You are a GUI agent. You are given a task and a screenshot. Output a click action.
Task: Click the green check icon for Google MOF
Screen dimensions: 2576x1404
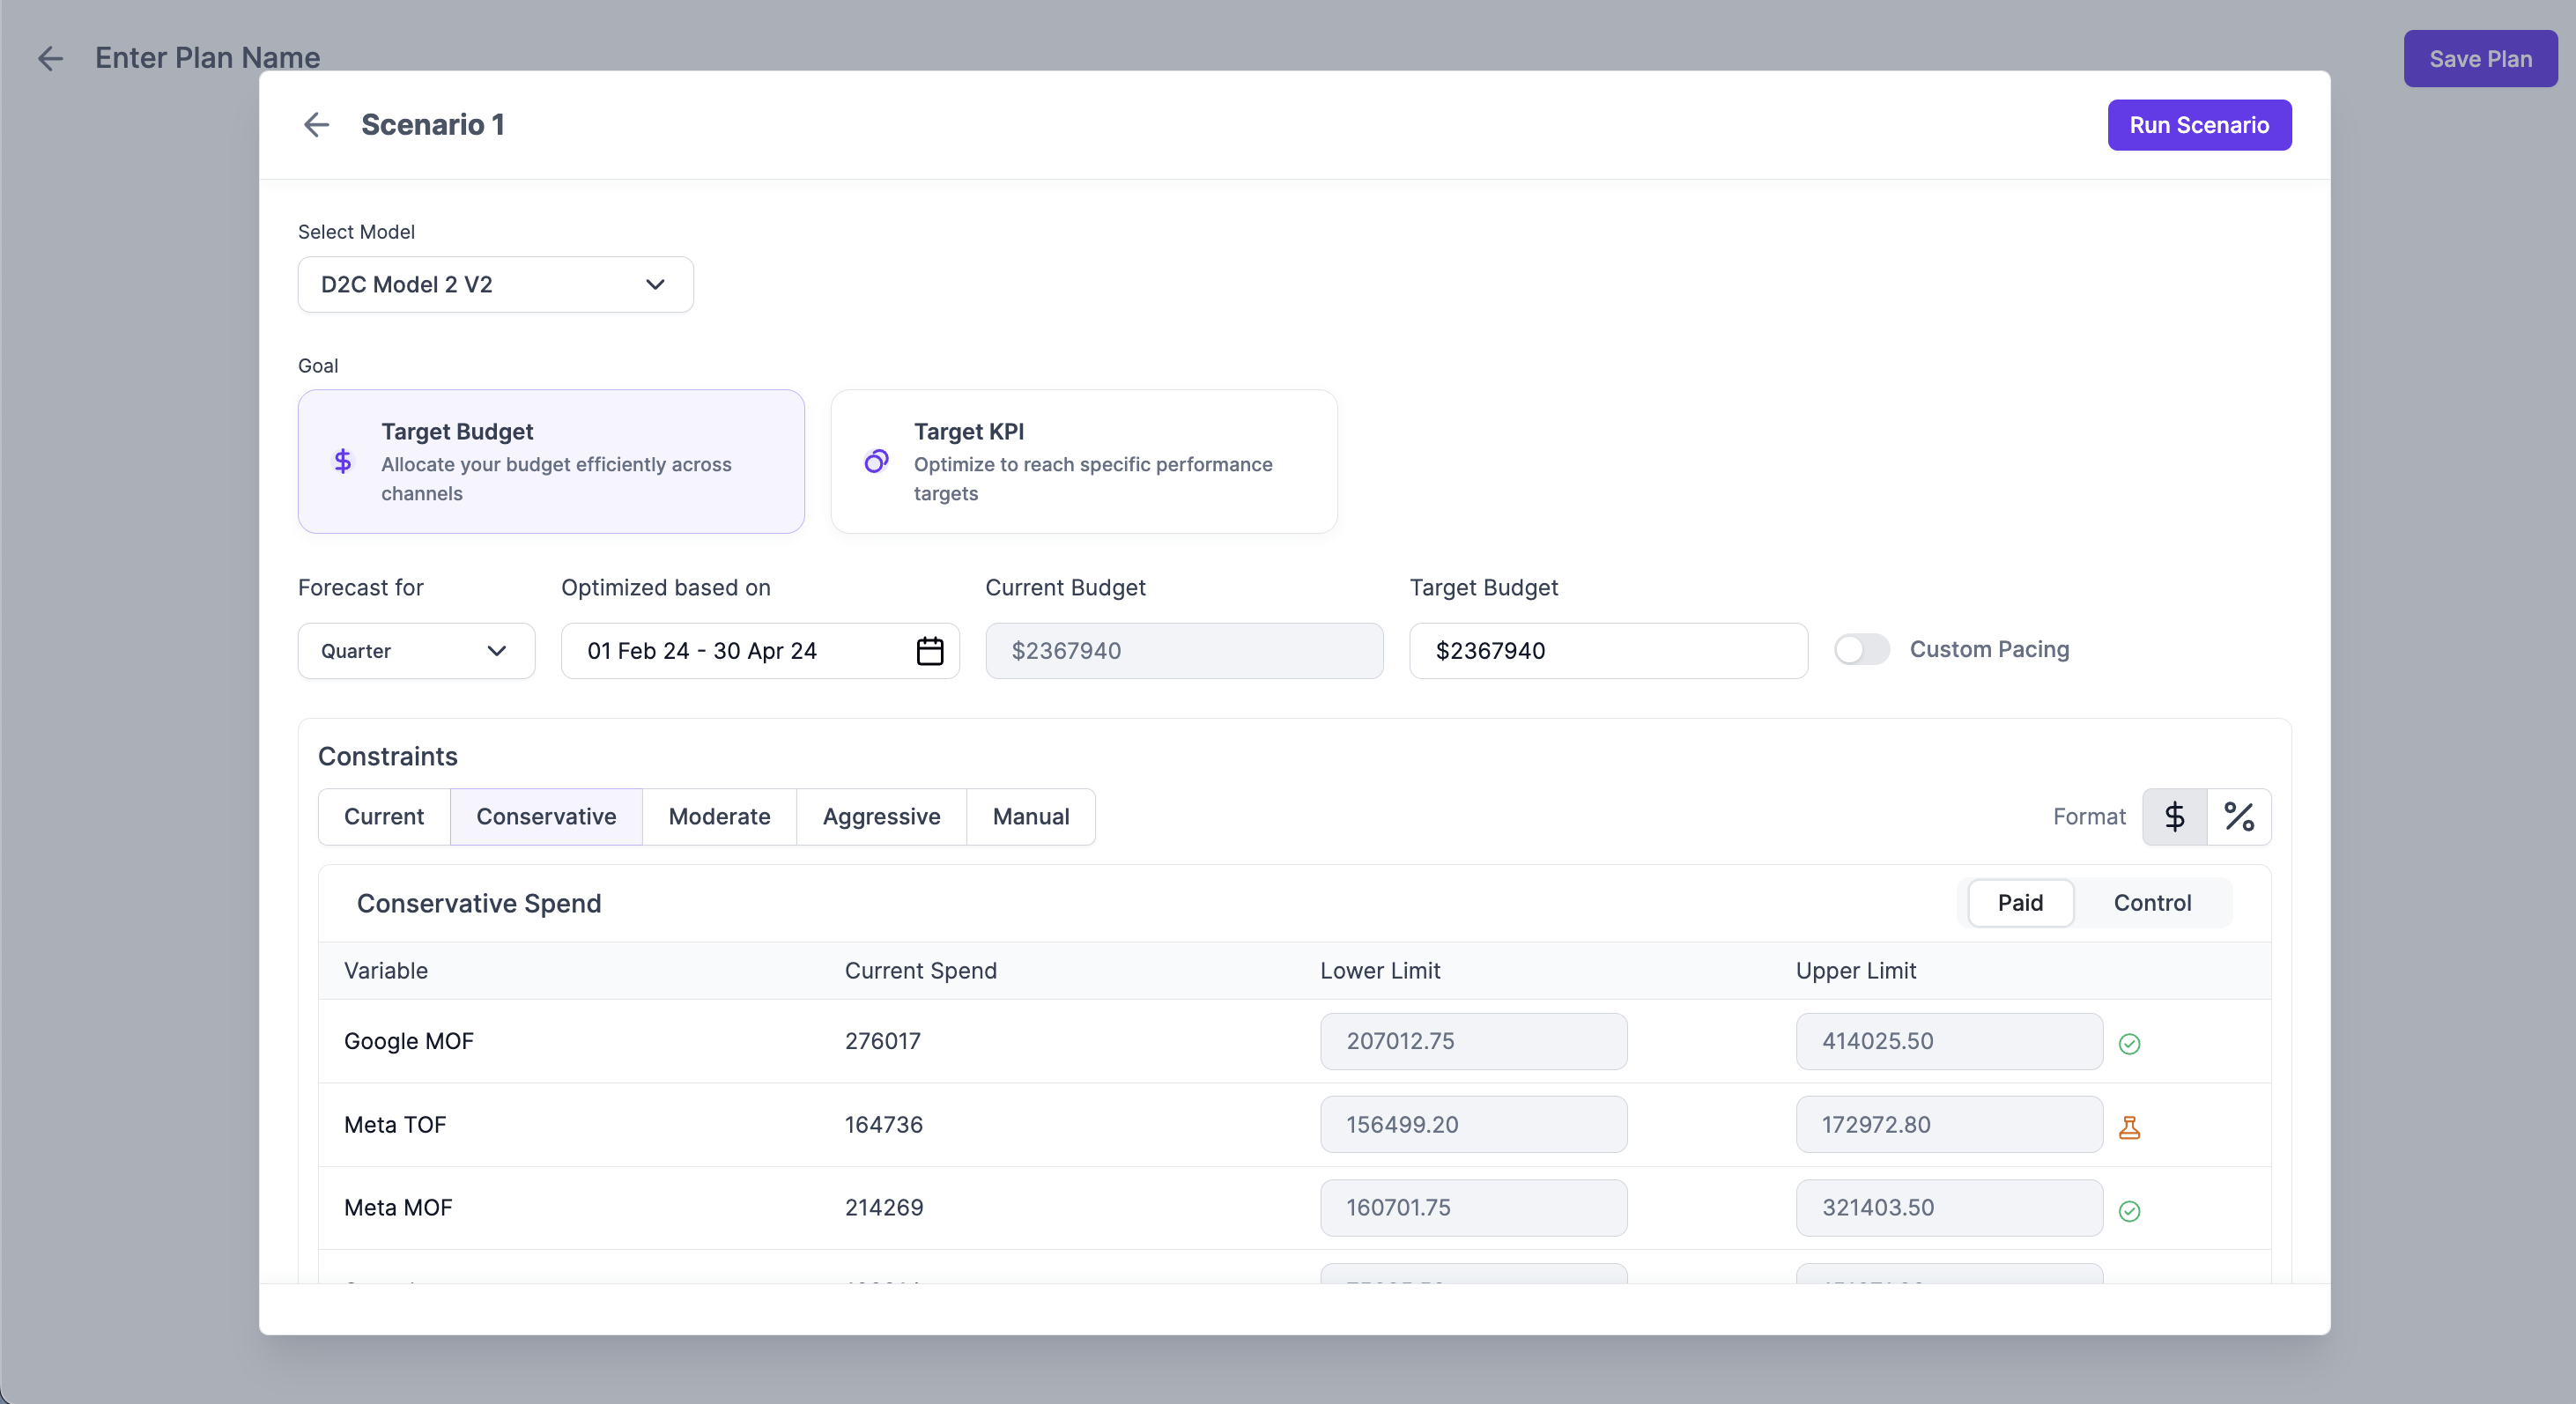point(2129,1044)
